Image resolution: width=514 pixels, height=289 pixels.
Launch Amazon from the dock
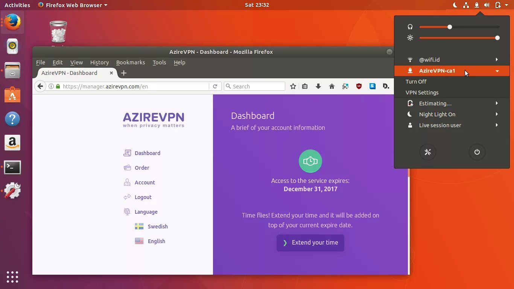tap(12, 143)
